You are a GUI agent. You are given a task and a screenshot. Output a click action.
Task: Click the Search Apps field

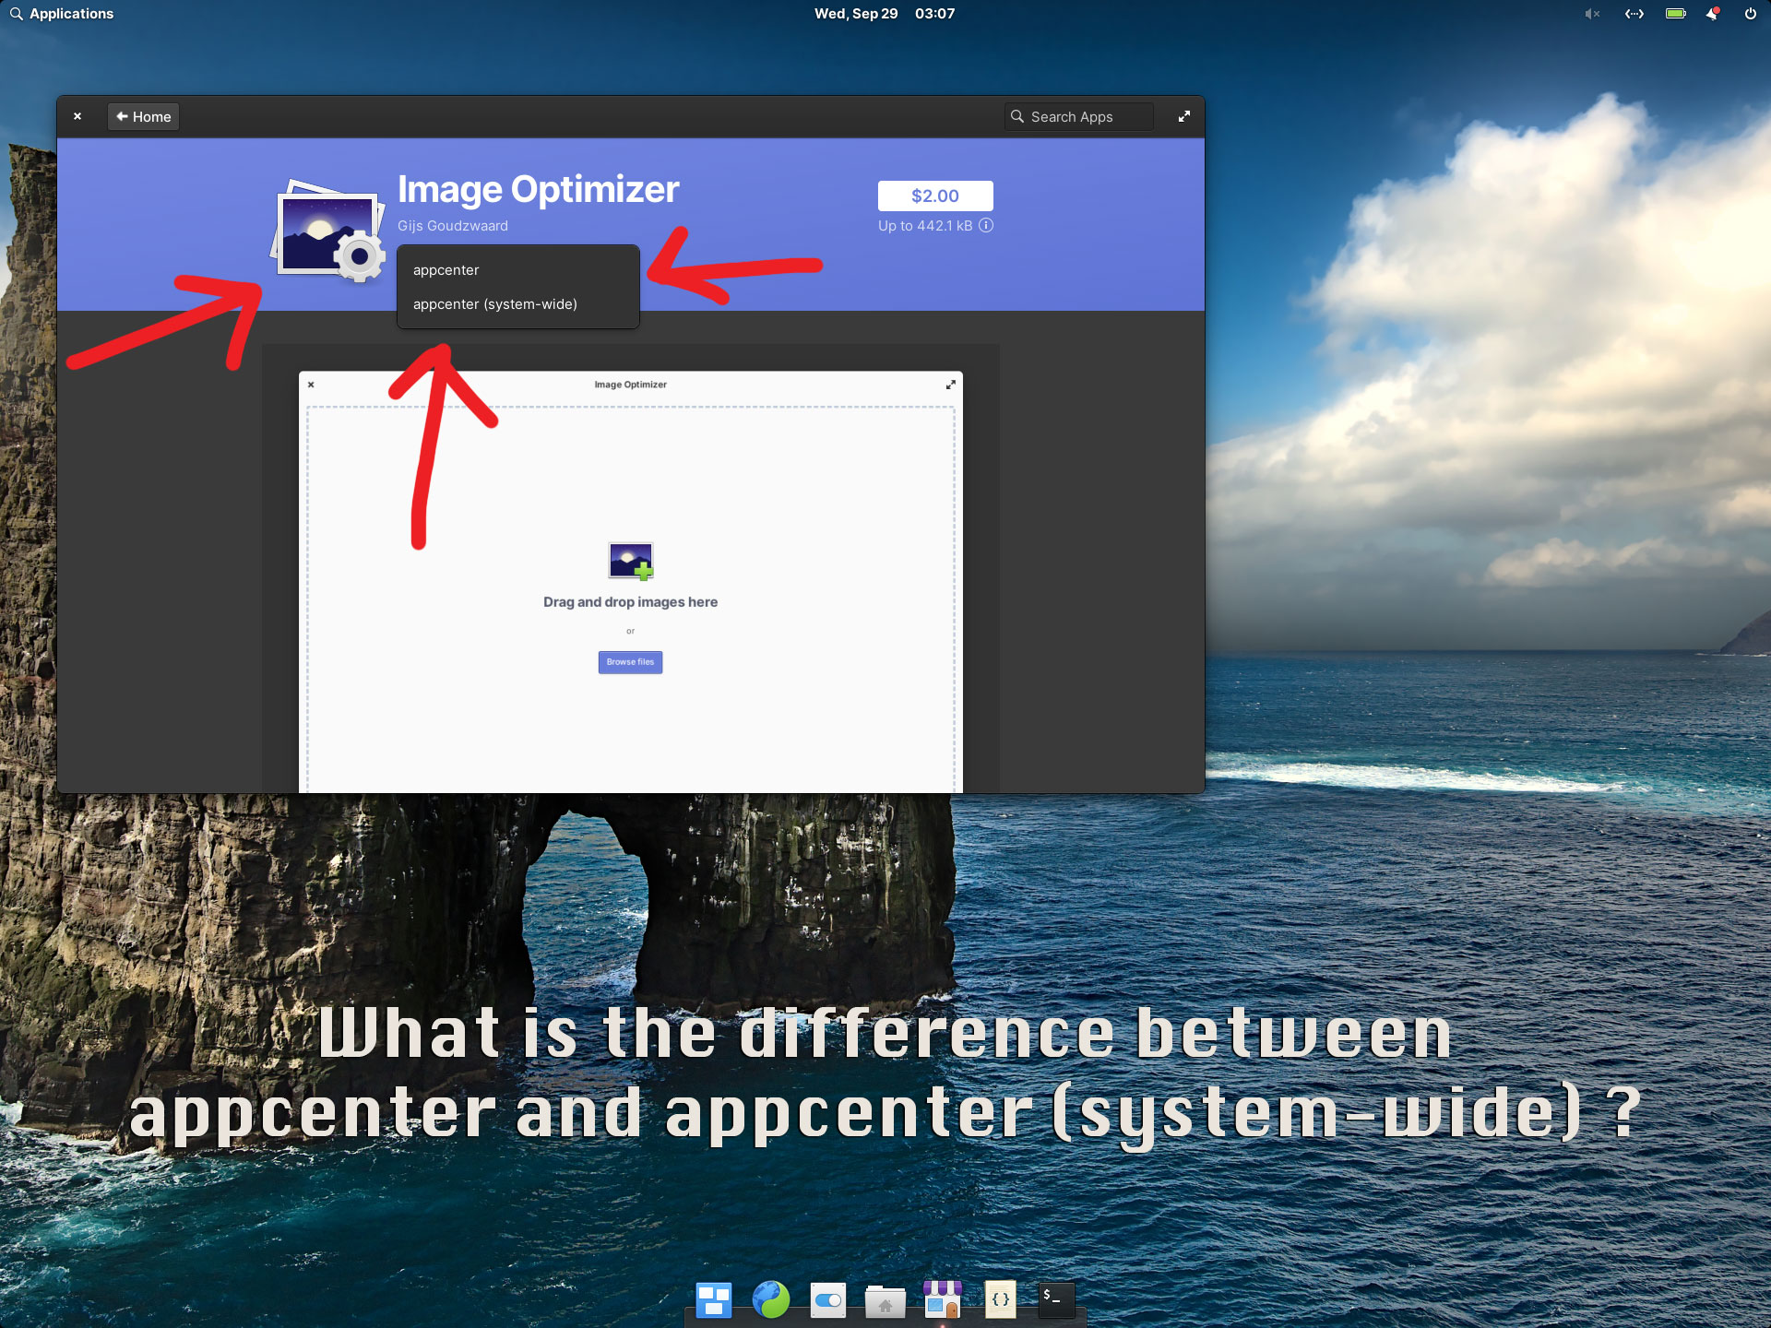(1079, 117)
